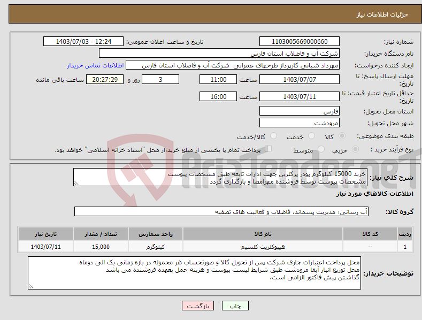The width and height of the screenshot is (422, 320).
Task: Click the row number 1 cell
Action: point(405,247)
